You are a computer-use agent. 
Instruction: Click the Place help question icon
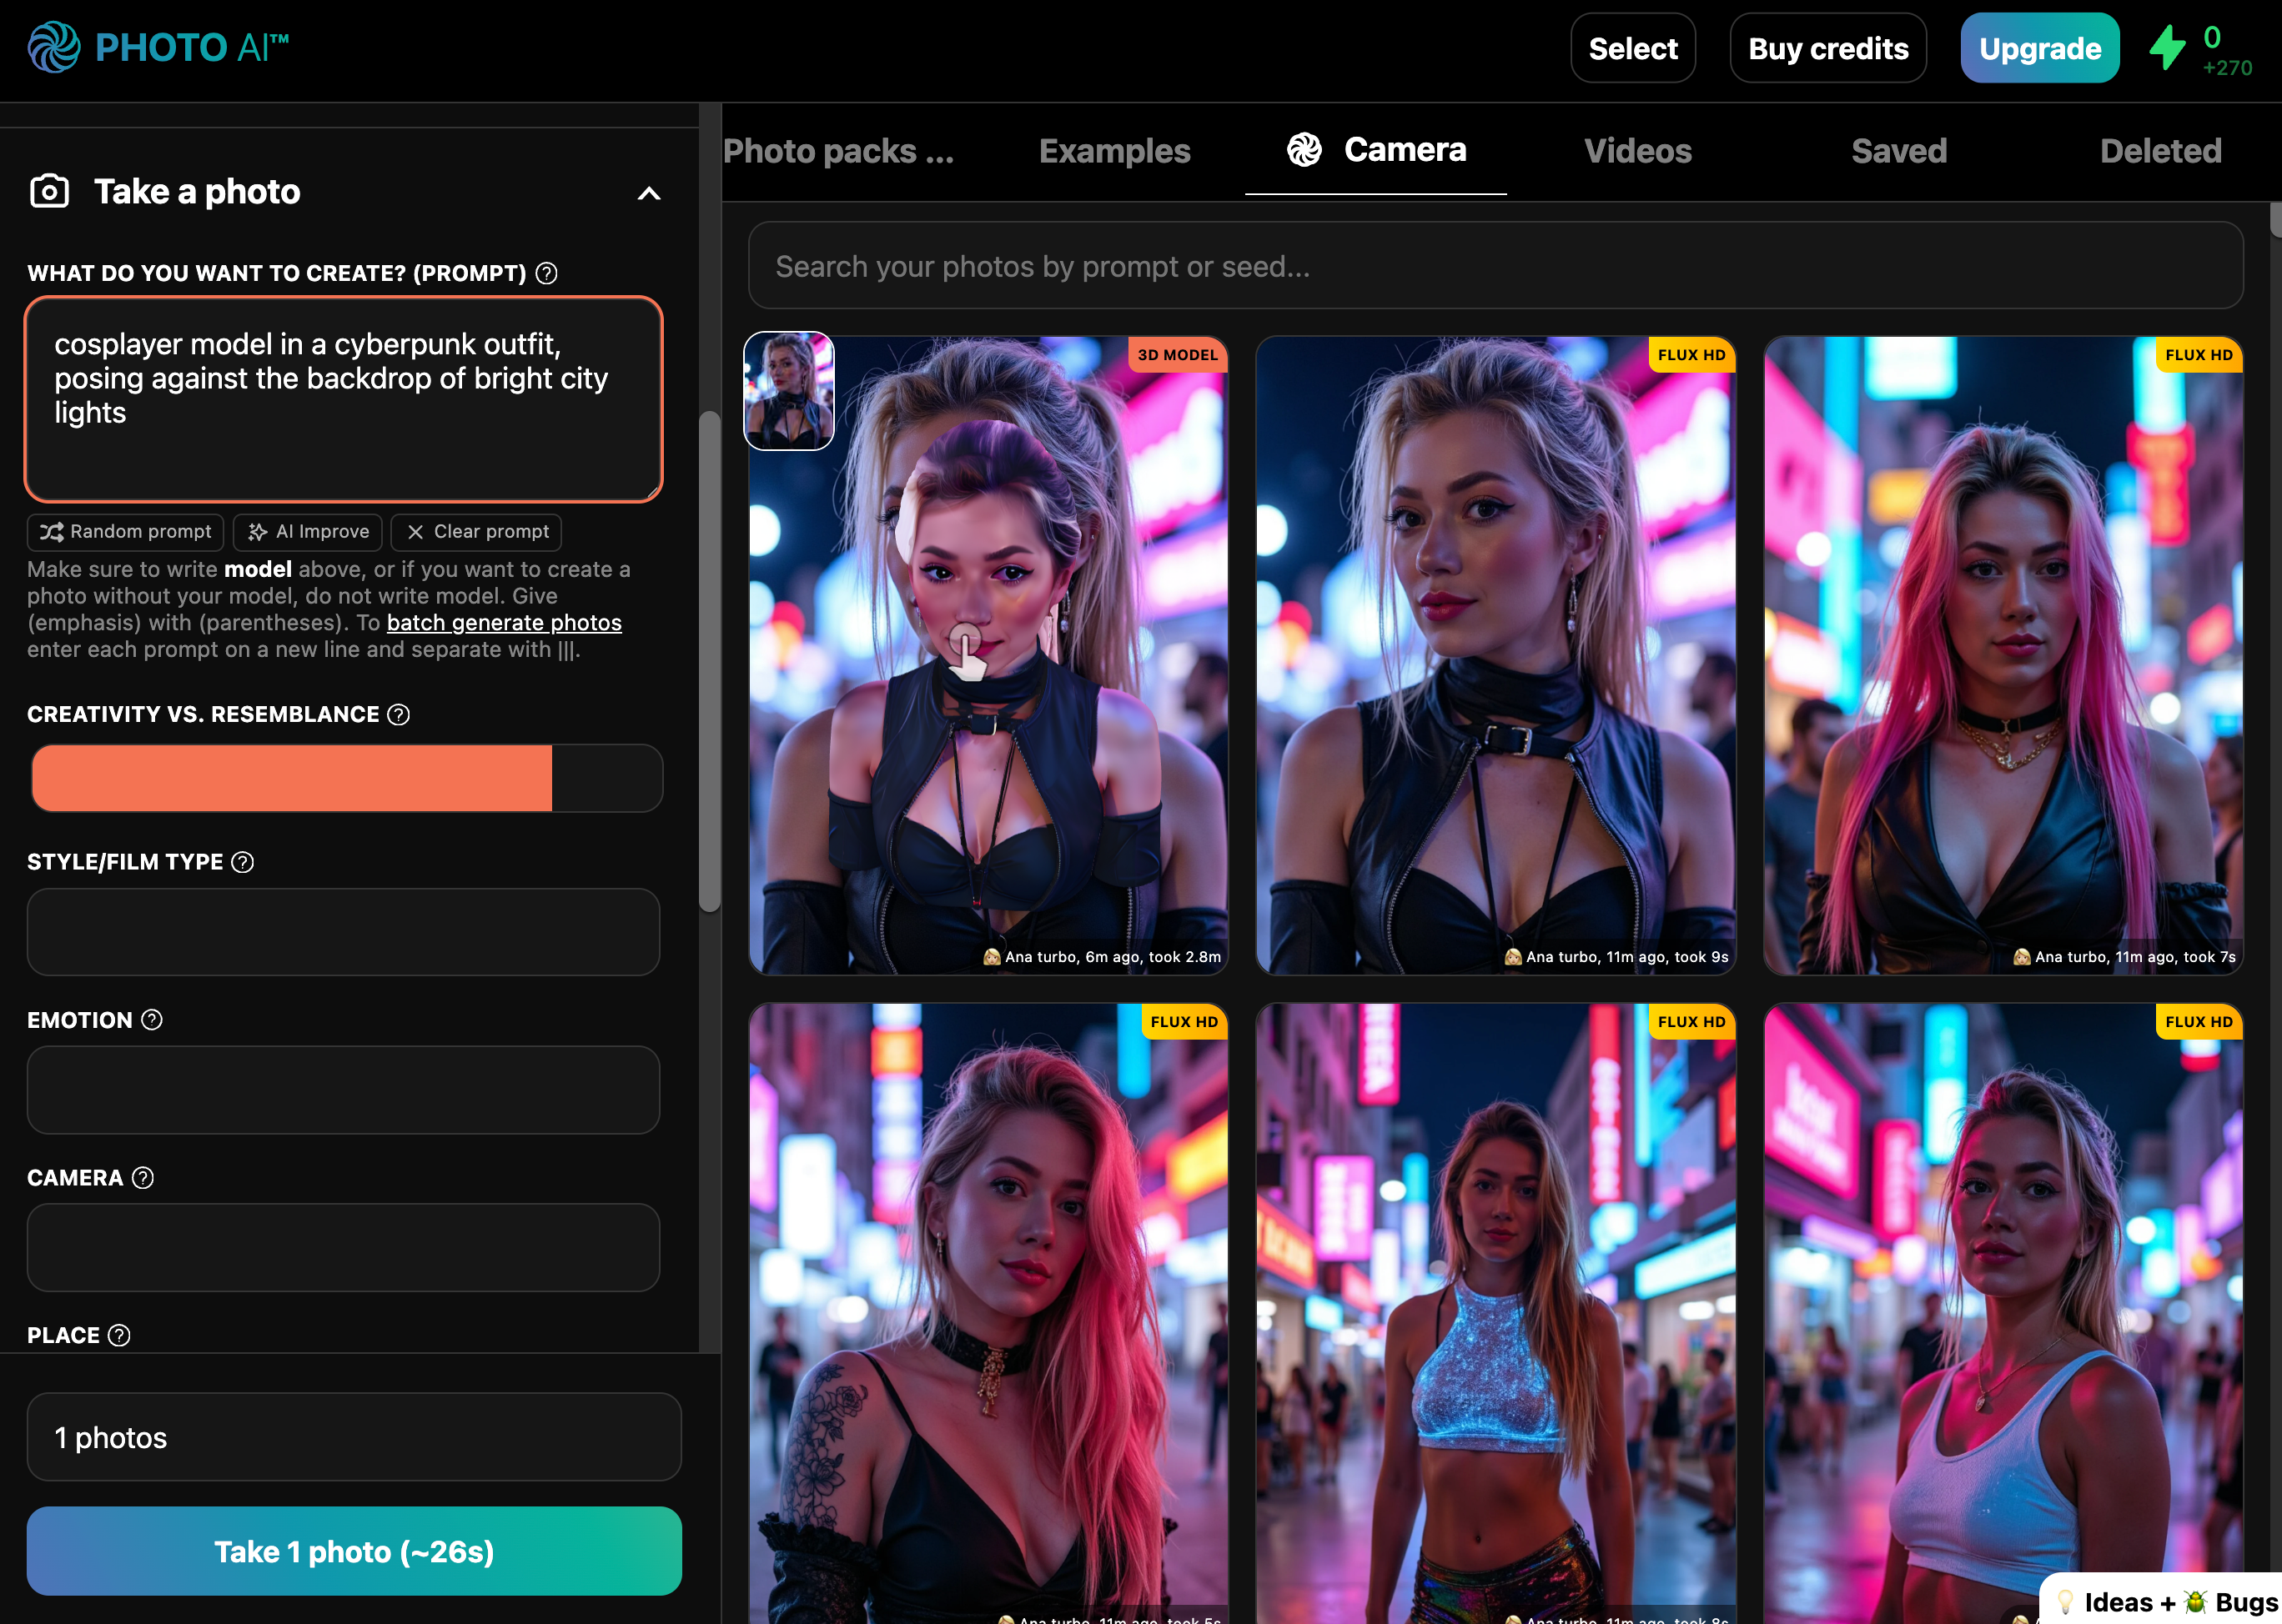(x=119, y=1336)
